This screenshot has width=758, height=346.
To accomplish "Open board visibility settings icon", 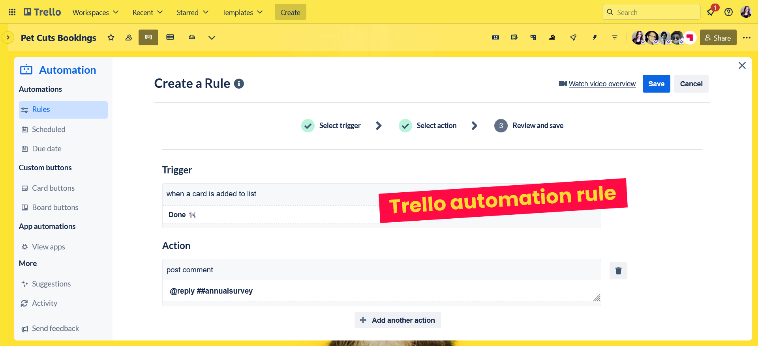I will point(129,37).
